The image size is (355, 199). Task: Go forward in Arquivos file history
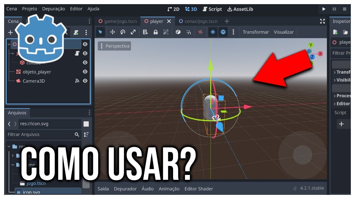[x=15, y=124]
